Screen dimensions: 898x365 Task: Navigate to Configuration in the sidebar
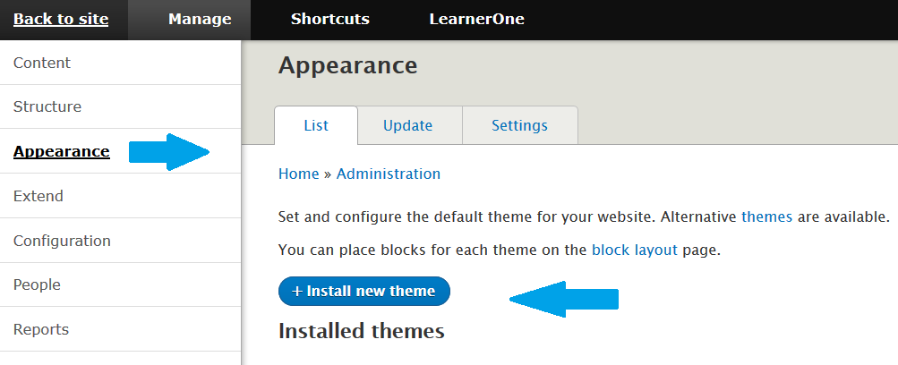point(120,241)
